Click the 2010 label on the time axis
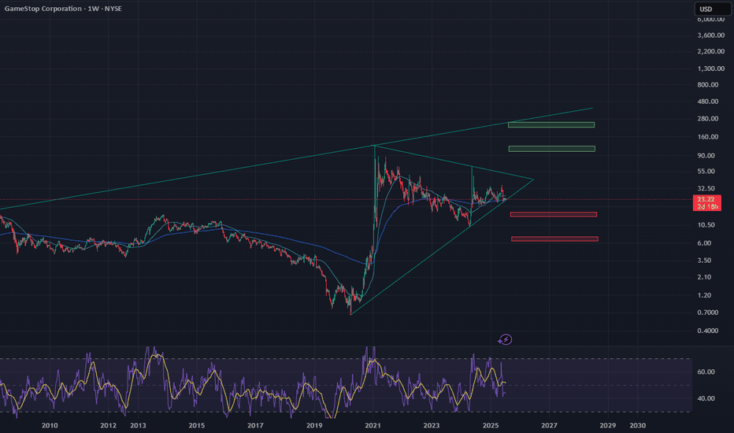 pos(50,425)
